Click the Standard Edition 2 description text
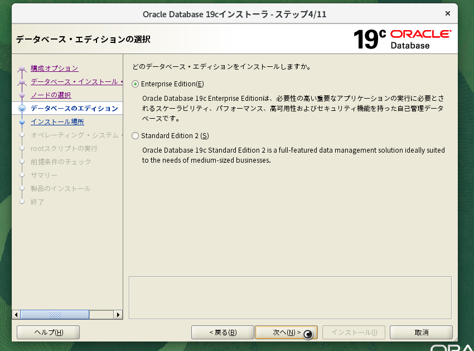 (x=293, y=155)
